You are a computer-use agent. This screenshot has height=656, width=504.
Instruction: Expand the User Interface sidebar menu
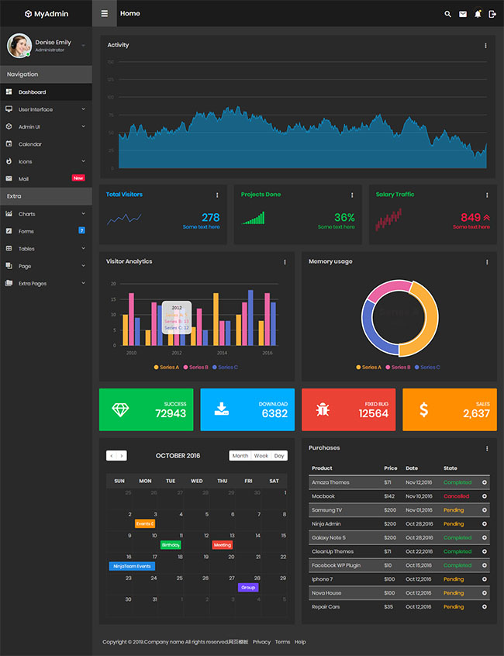[46, 109]
